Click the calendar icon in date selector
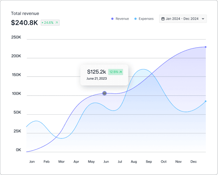 point(163,19)
